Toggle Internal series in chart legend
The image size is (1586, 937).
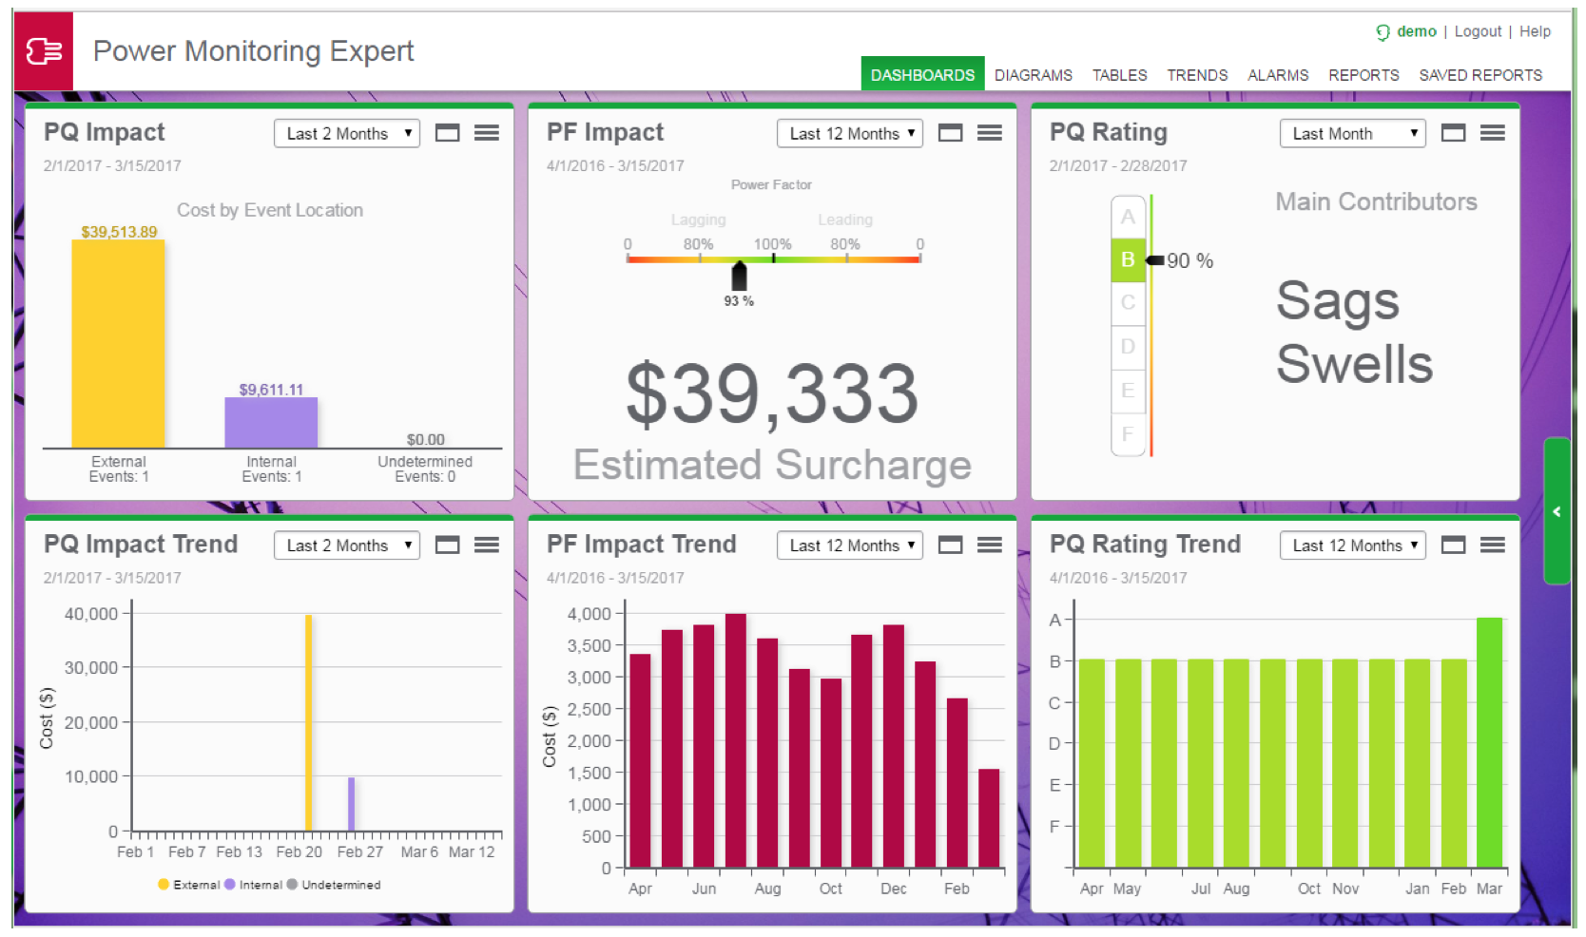[x=253, y=885]
